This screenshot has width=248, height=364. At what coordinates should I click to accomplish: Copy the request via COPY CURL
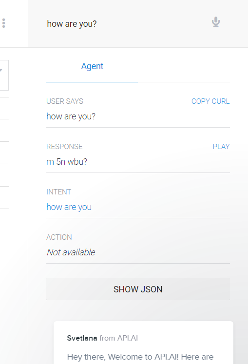click(x=210, y=101)
